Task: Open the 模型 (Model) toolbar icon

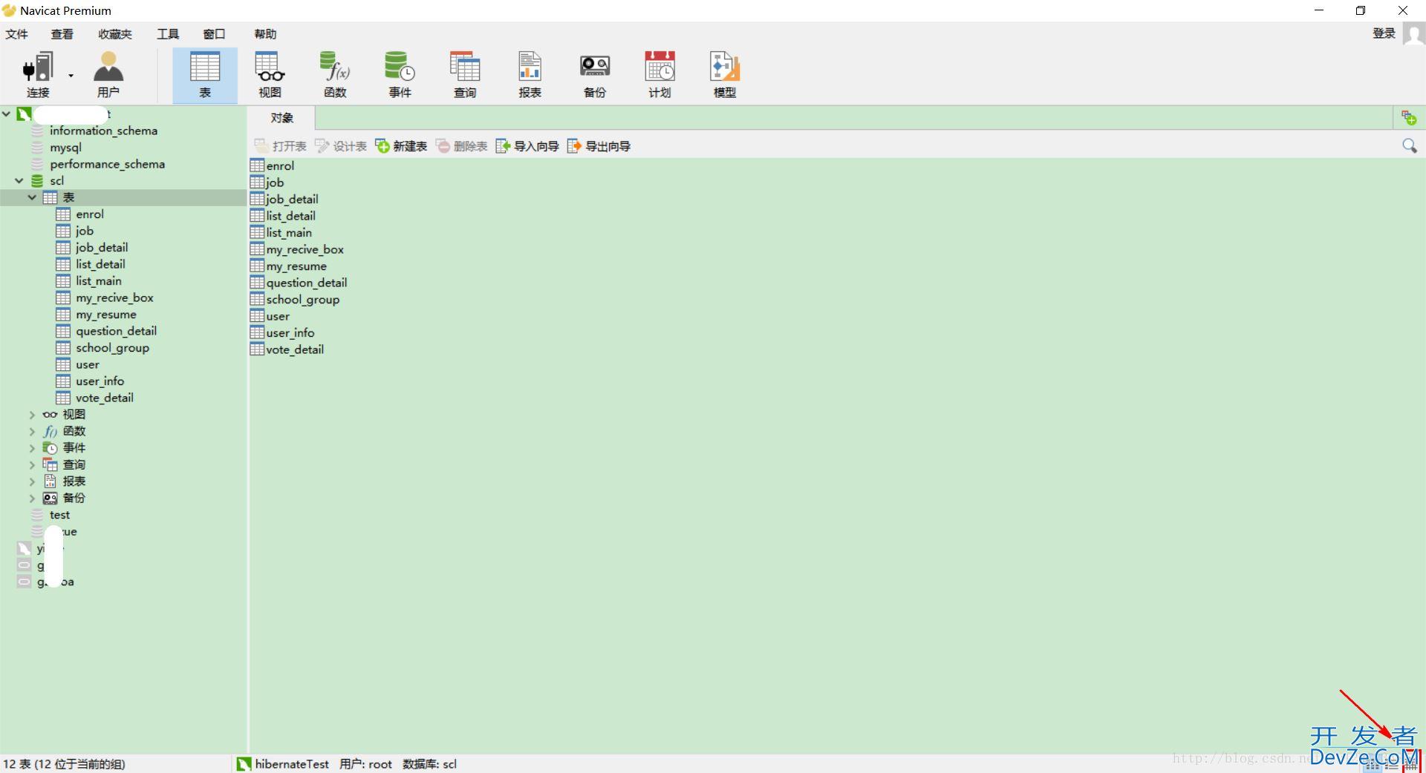Action: coord(725,74)
